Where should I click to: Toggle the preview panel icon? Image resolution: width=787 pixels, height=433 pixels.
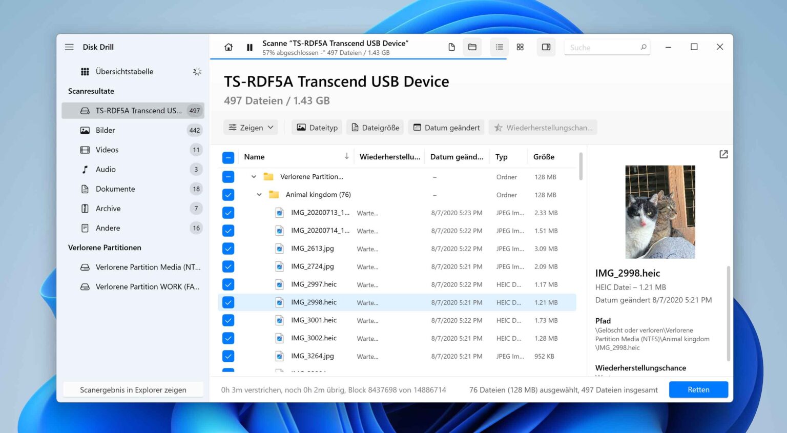(x=546, y=47)
